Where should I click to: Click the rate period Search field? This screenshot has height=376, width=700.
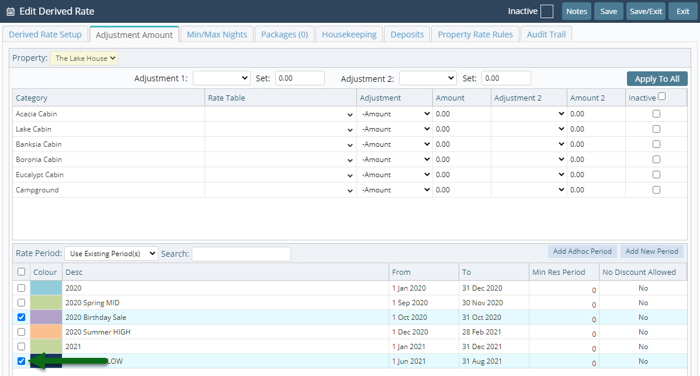point(241,254)
